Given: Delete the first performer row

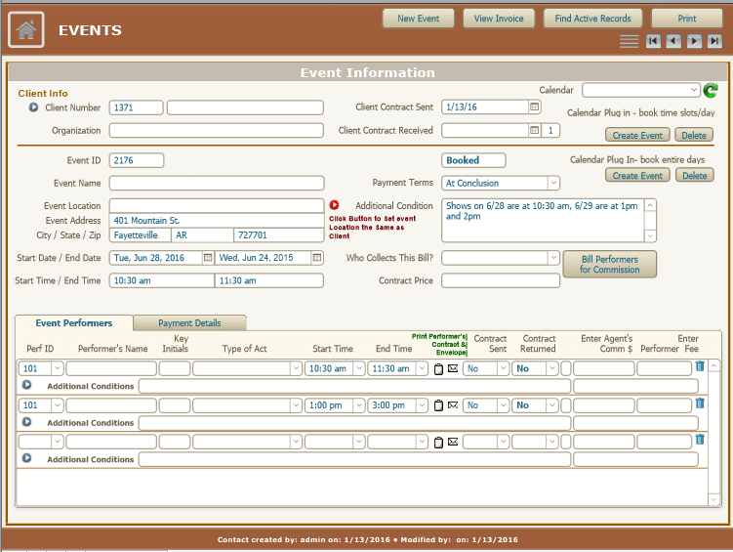Looking at the screenshot, I should pyautogui.click(x=699, y=367).
